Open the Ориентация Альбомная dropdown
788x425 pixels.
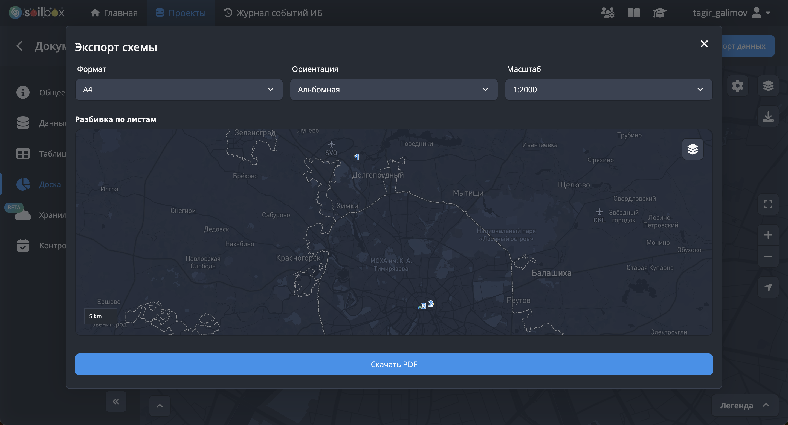click(394, 90)
